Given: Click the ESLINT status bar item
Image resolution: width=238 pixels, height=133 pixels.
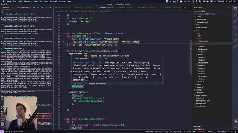Looking at the screenshot, I should pyautogui.click(x=202, y=132).
